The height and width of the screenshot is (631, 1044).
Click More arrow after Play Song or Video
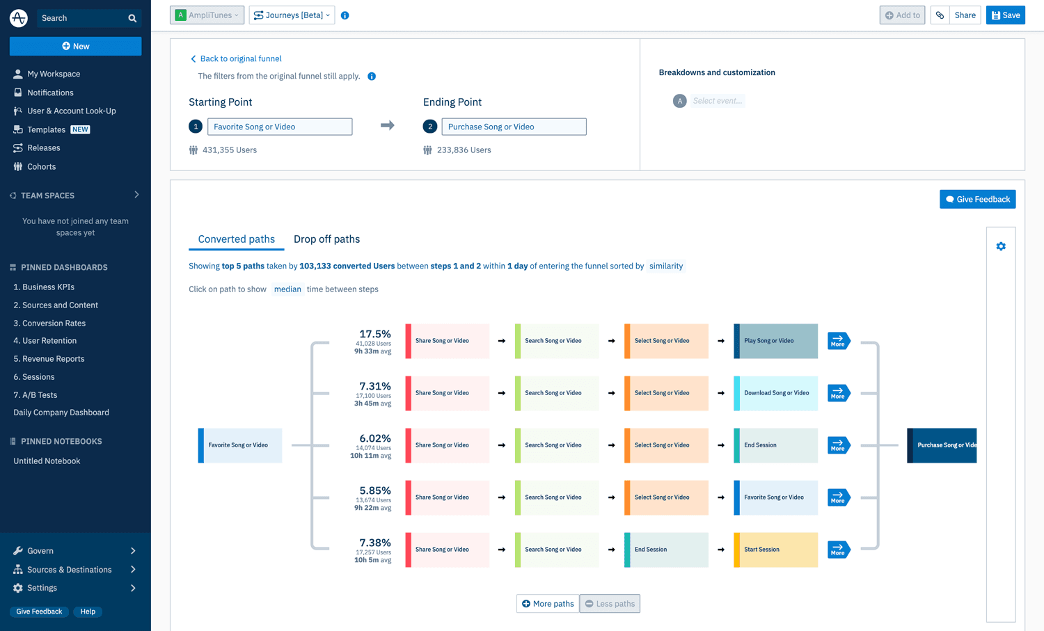coord(838,341)
